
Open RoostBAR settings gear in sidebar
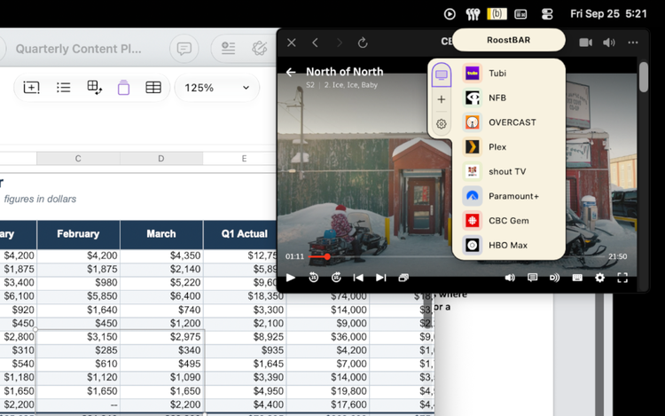441,124
